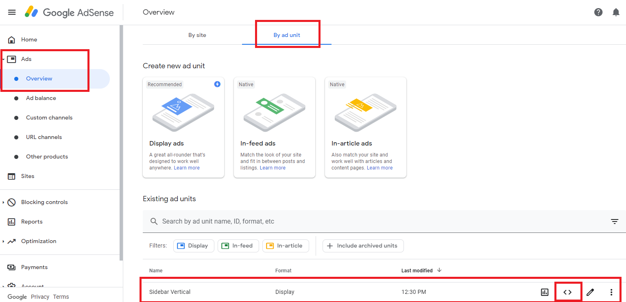Click Learn more under Display ads
This screenshot has width=626, height=302.
coord(187,168)
